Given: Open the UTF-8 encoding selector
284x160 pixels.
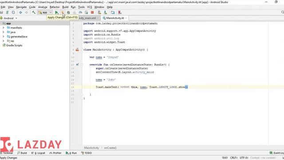Looking at the screenshot, I should (x=244, y=158).
